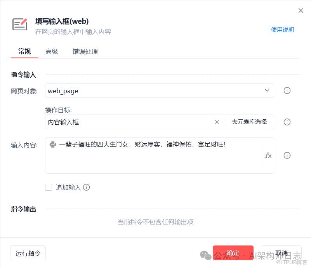Viewport: 311px width, 268px height.
Task: Enable the 追加输入 checkbox
Action: 49,187
